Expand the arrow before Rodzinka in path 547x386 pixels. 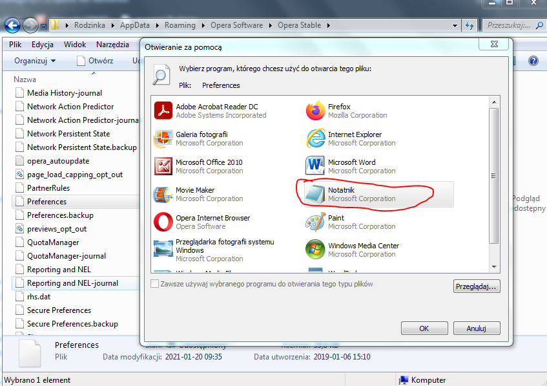pyautogui.click(x=67, y=25)
